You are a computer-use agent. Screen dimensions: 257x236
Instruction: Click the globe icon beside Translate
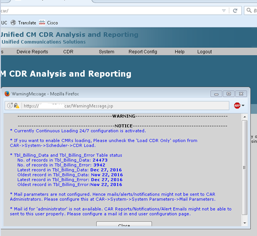tap(13, 23)
